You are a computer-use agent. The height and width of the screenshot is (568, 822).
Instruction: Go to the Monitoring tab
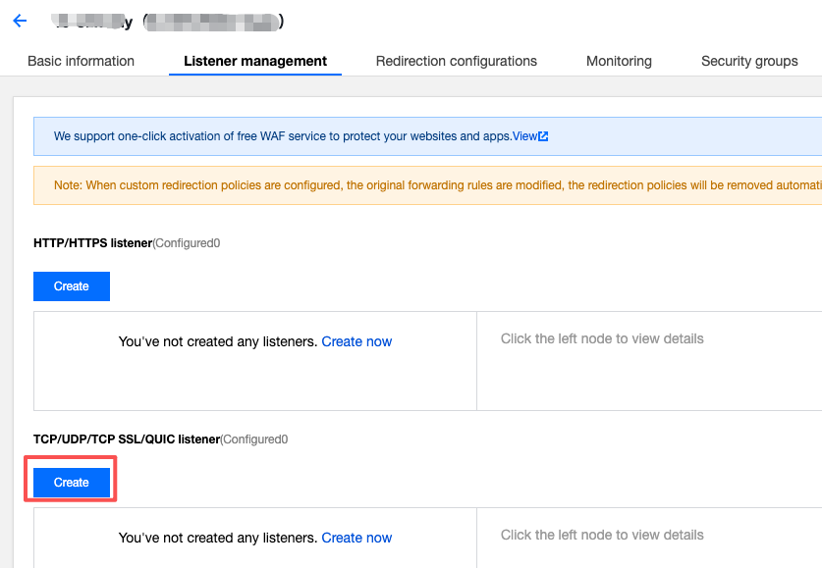pos(619,61)
